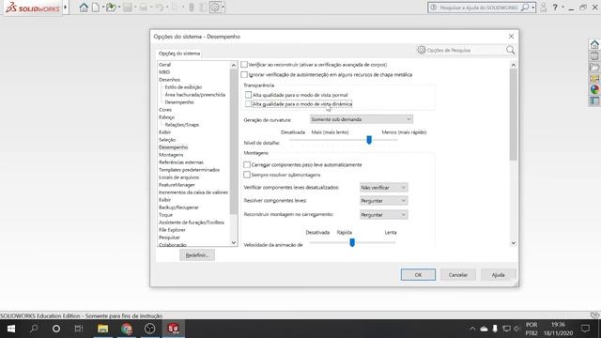This screenshot has width=601, height=338.
Task: Click the Opções de Pesquisa search field
Action: coord(465,50)
